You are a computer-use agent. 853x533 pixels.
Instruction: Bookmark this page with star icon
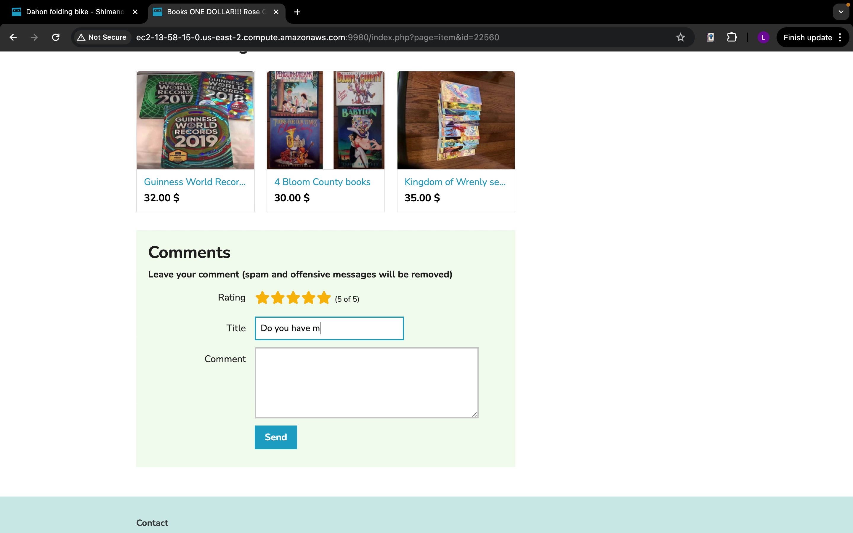pos(680,37)
